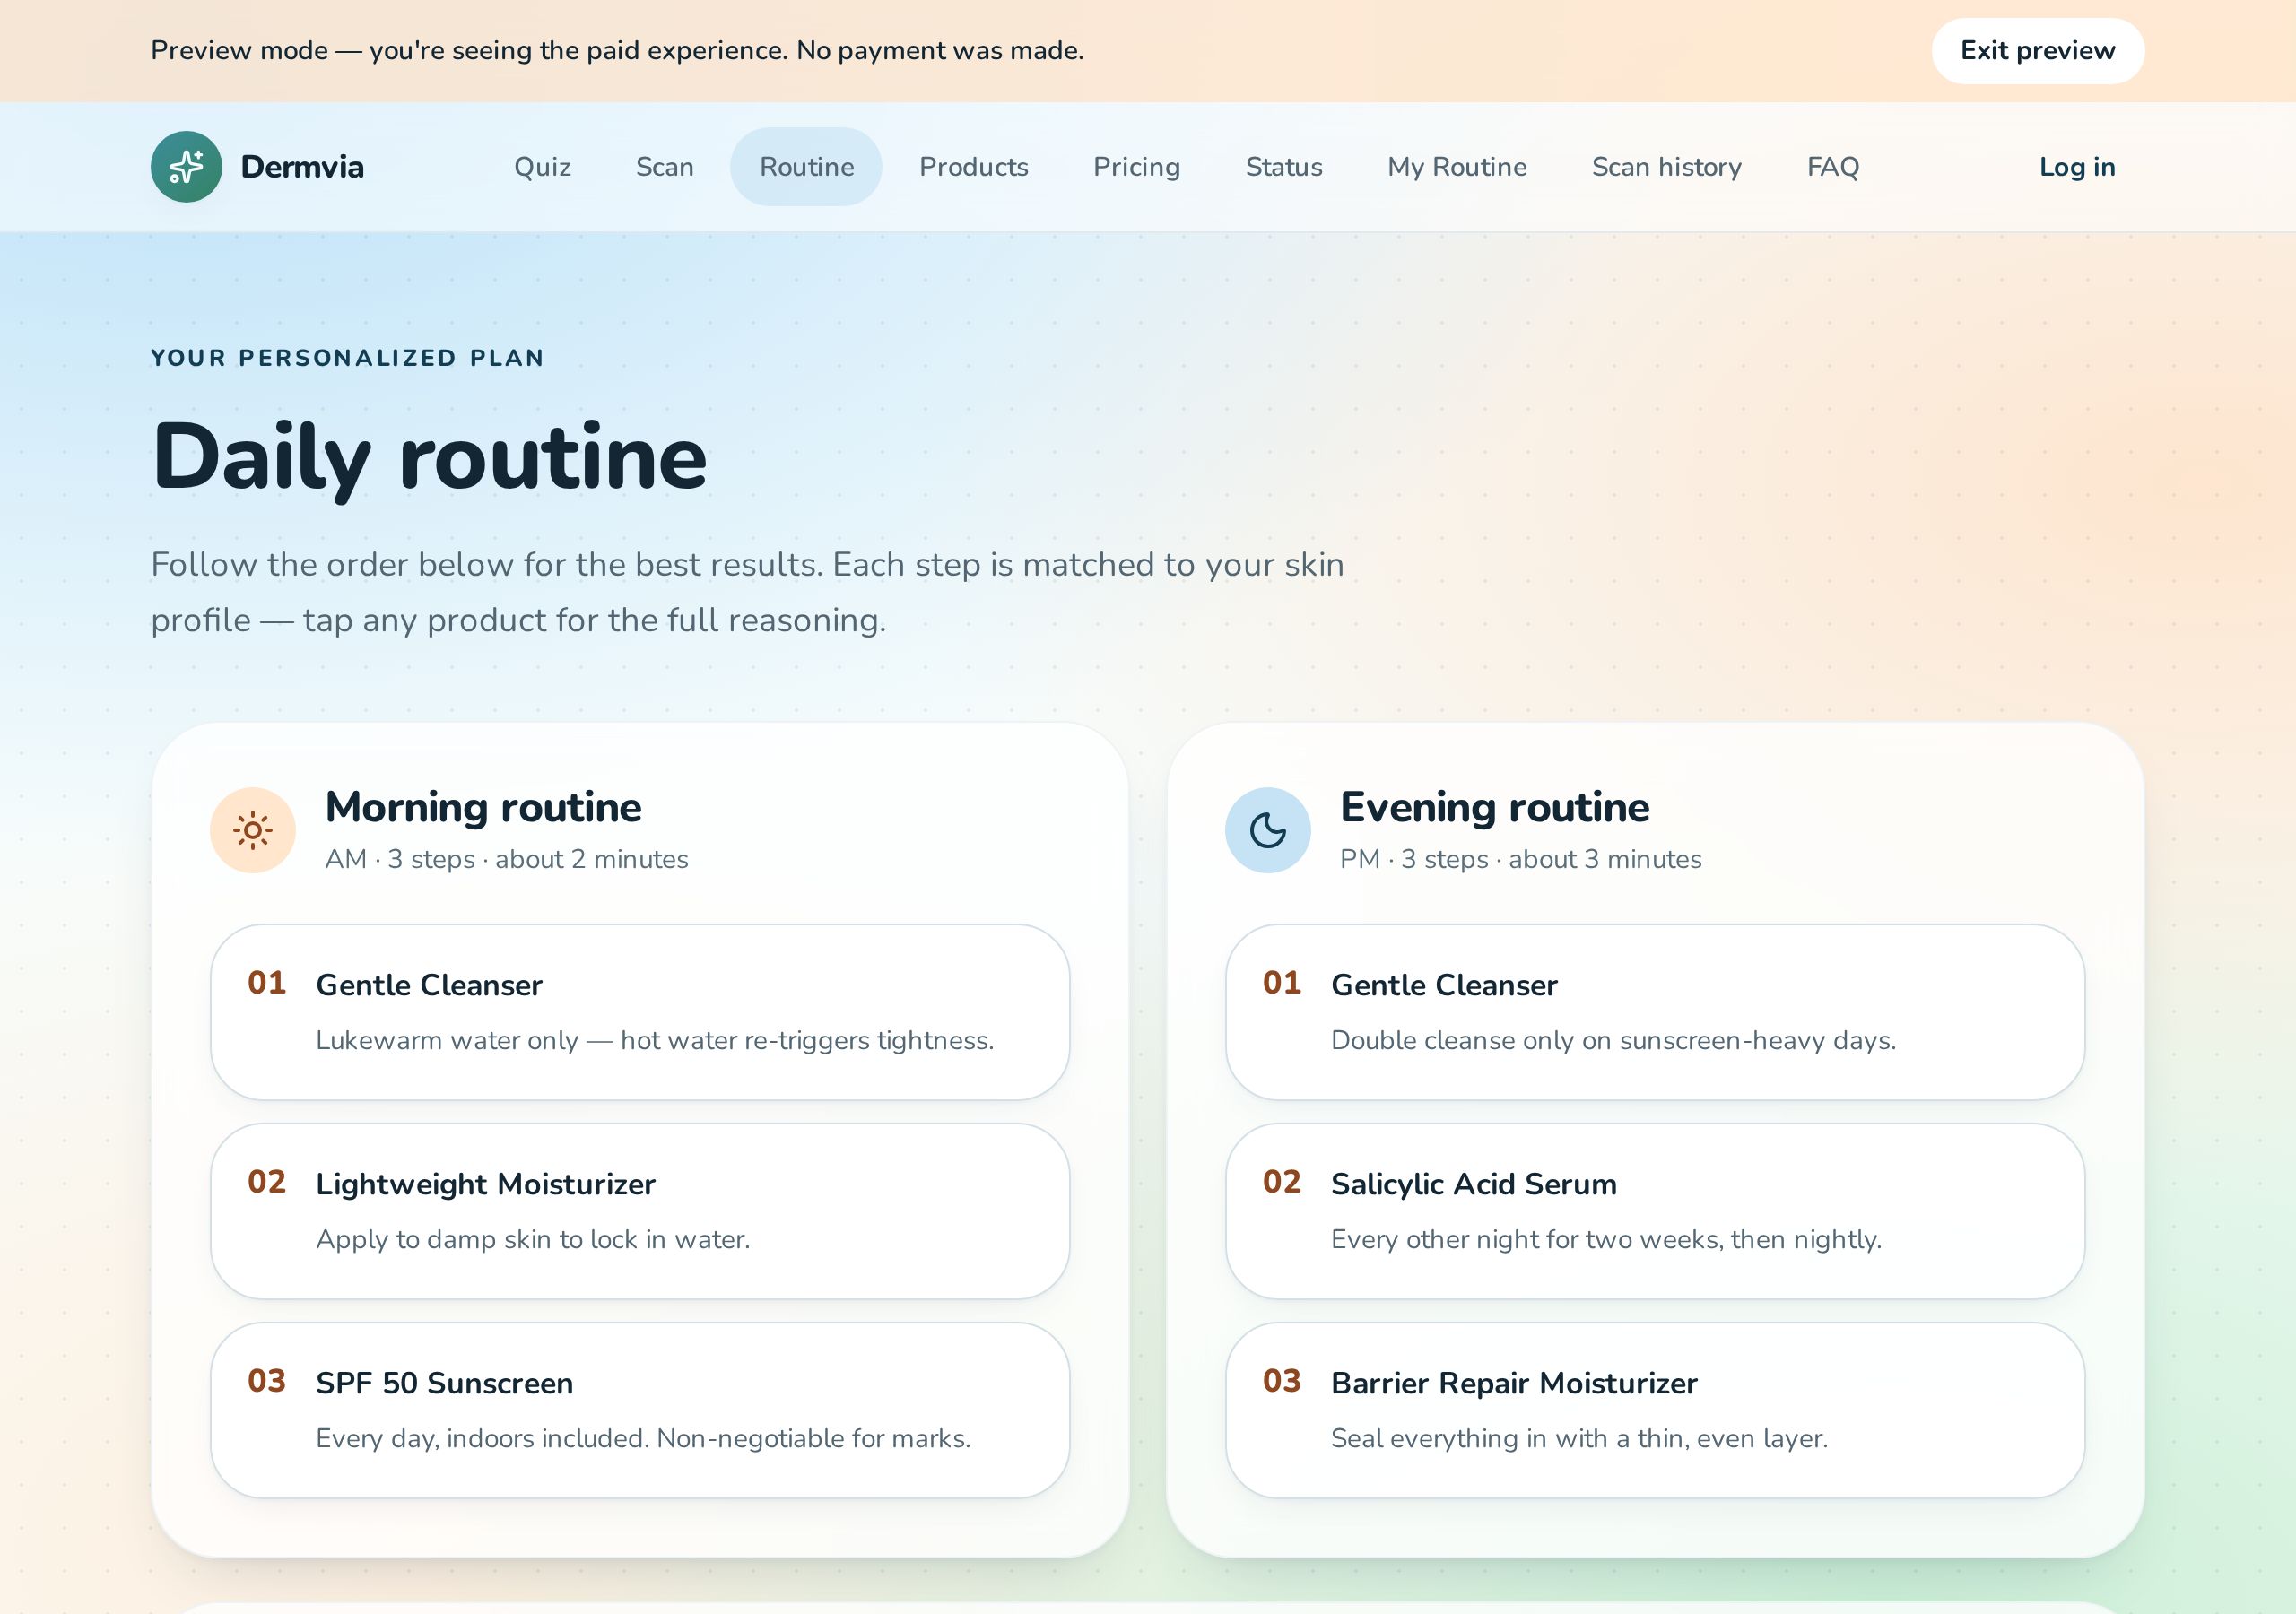The height and width of the screenshot is (1614, 2296).
Task: Navigate to My Routine
Action: click(x=1457, y=167)
